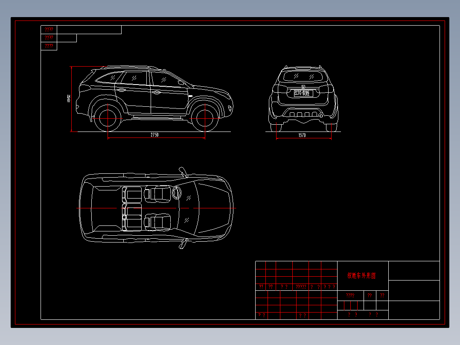
Task: Select the 江铃驭胜 license plate on rear view
Action: click(303, 94)
